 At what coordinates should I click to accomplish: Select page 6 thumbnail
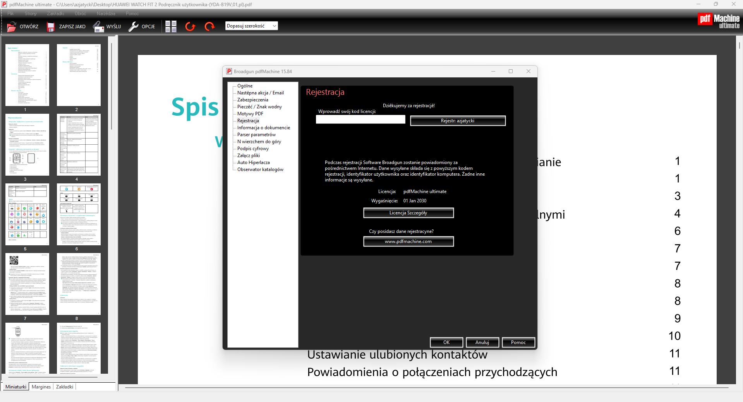point(79,214)
